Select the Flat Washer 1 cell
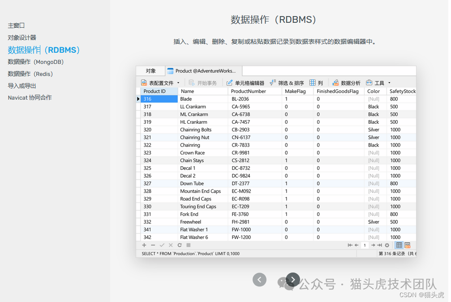The width and height of the screenshot is (451, 302). pos(203,230)
